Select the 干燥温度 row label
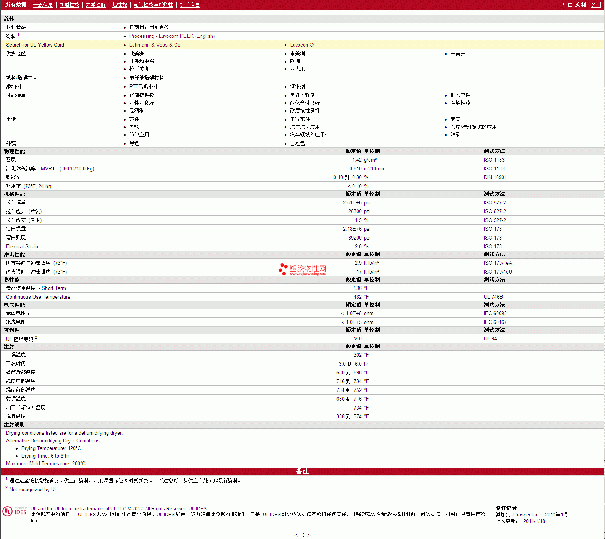605x539 pixels. [x=16, y=354]
